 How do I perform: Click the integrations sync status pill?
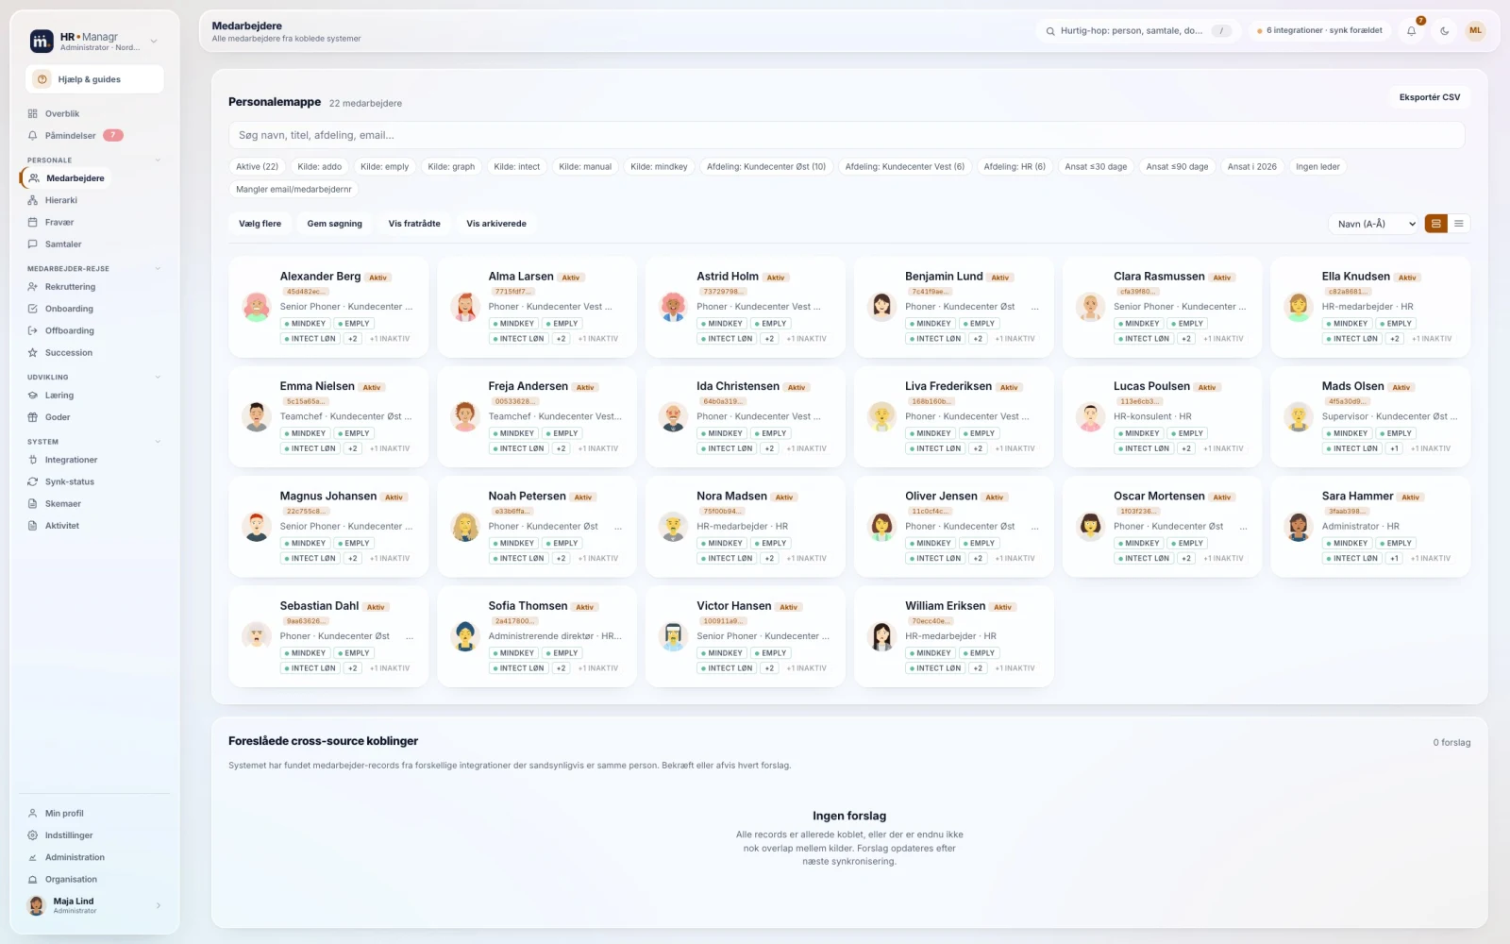click(x=1319, y=31)
